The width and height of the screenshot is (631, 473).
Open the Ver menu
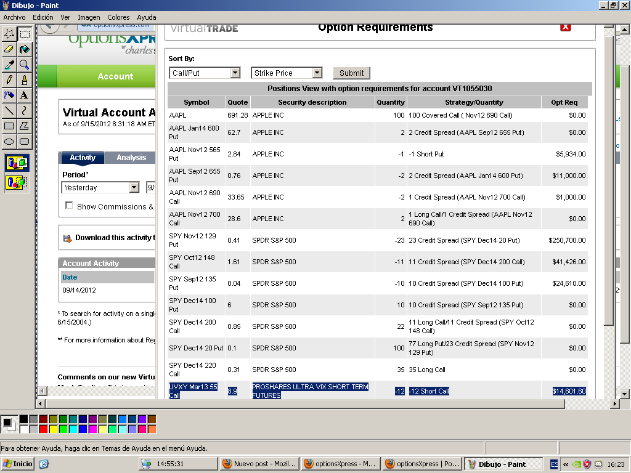point(65,17)
